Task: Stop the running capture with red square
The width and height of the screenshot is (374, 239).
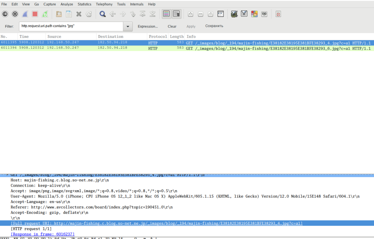Action: (x=35, y=14)
